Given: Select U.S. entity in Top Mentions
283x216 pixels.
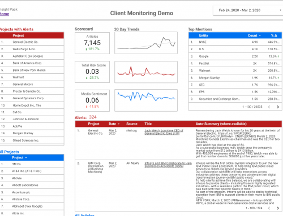Looking at the screenshot, I should click(235, 49).
